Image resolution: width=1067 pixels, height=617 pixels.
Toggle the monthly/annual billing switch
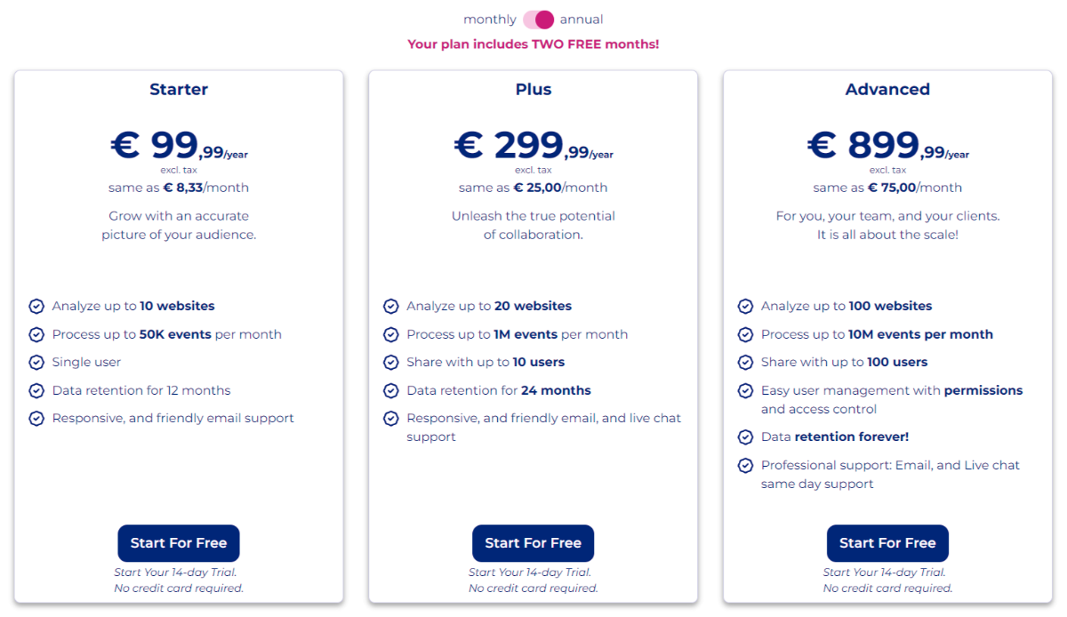[538, 20]
